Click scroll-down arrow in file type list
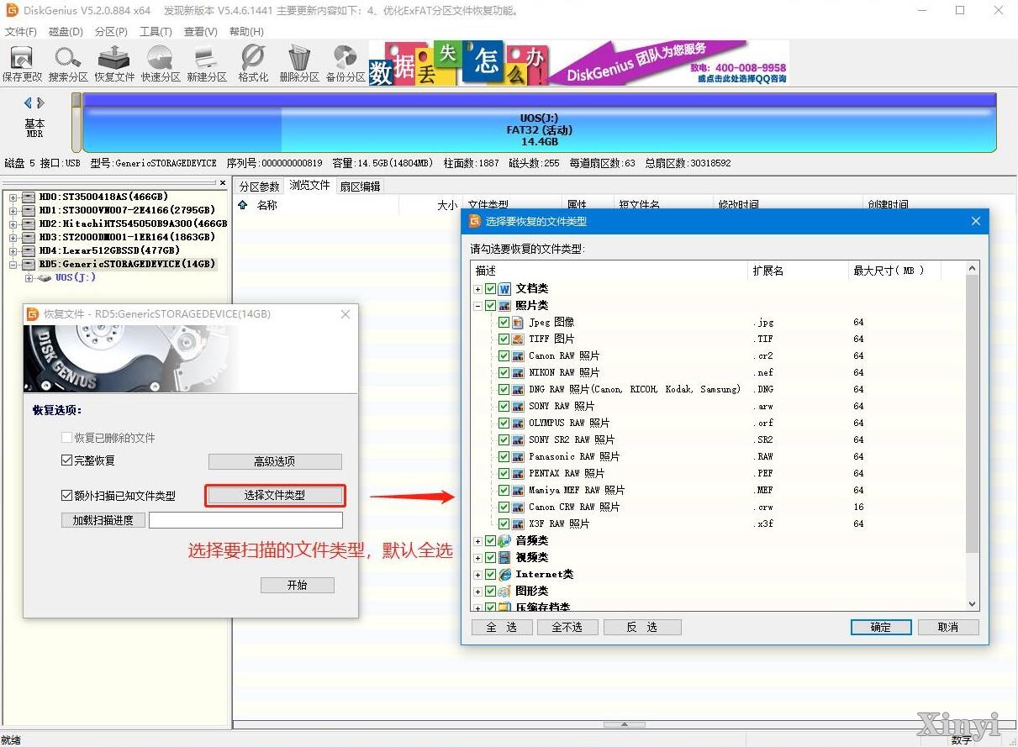 pos(973,604)
